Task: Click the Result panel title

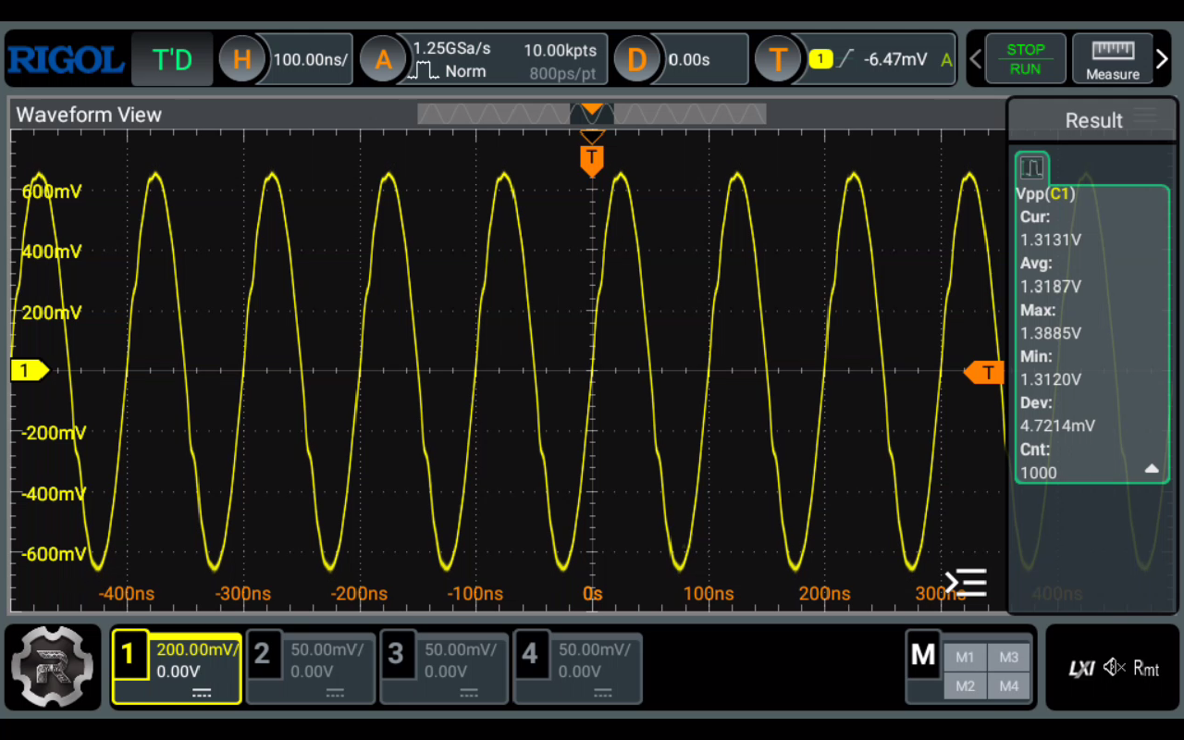Action: 1093,120
